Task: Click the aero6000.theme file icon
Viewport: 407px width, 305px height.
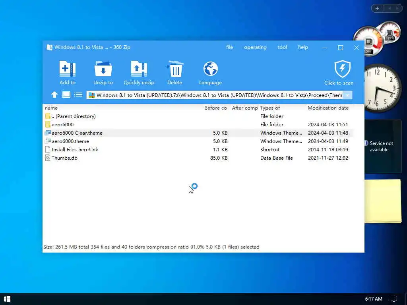Action: (48, 141)
